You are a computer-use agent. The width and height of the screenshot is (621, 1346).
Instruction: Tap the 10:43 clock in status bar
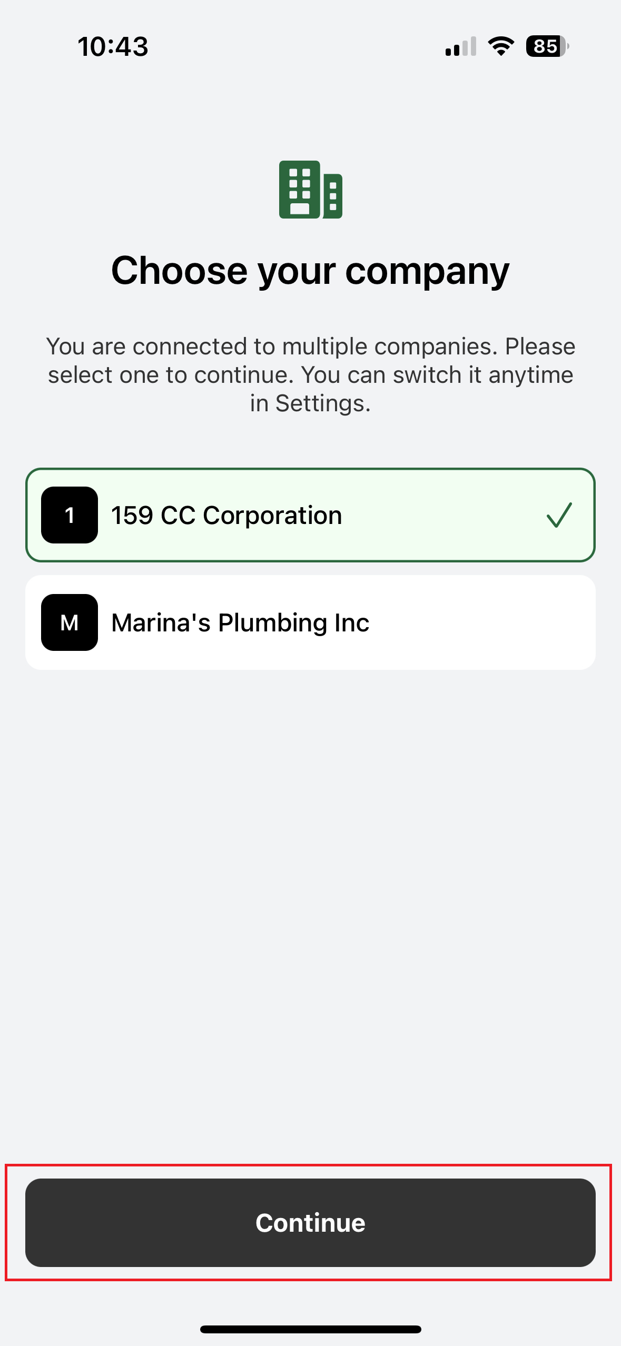113,46
